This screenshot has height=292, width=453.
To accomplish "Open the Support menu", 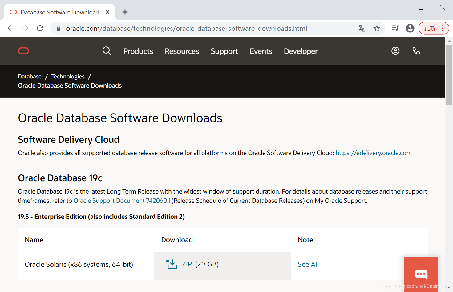I will (224, 51).
